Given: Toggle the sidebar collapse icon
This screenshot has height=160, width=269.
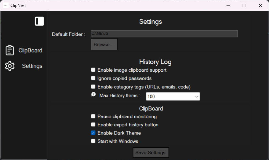Looking at the screenshot, I should (x=39, y=21).
